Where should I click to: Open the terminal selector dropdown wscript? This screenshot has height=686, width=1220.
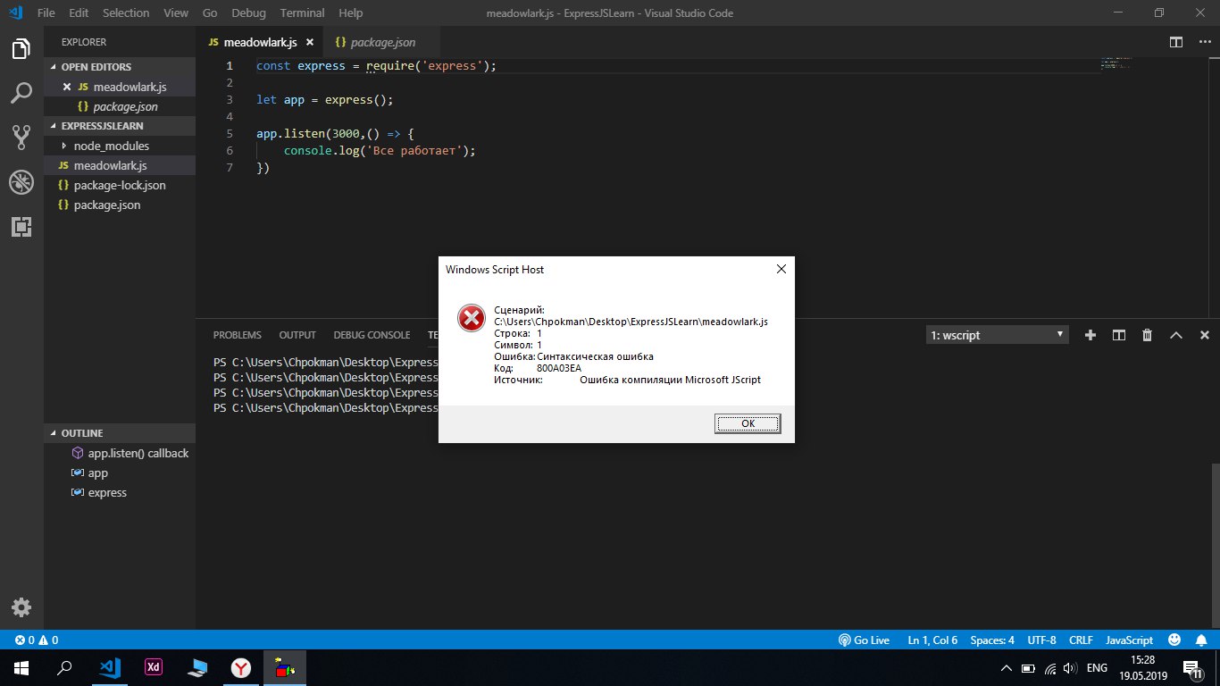(x=997, y=335)
